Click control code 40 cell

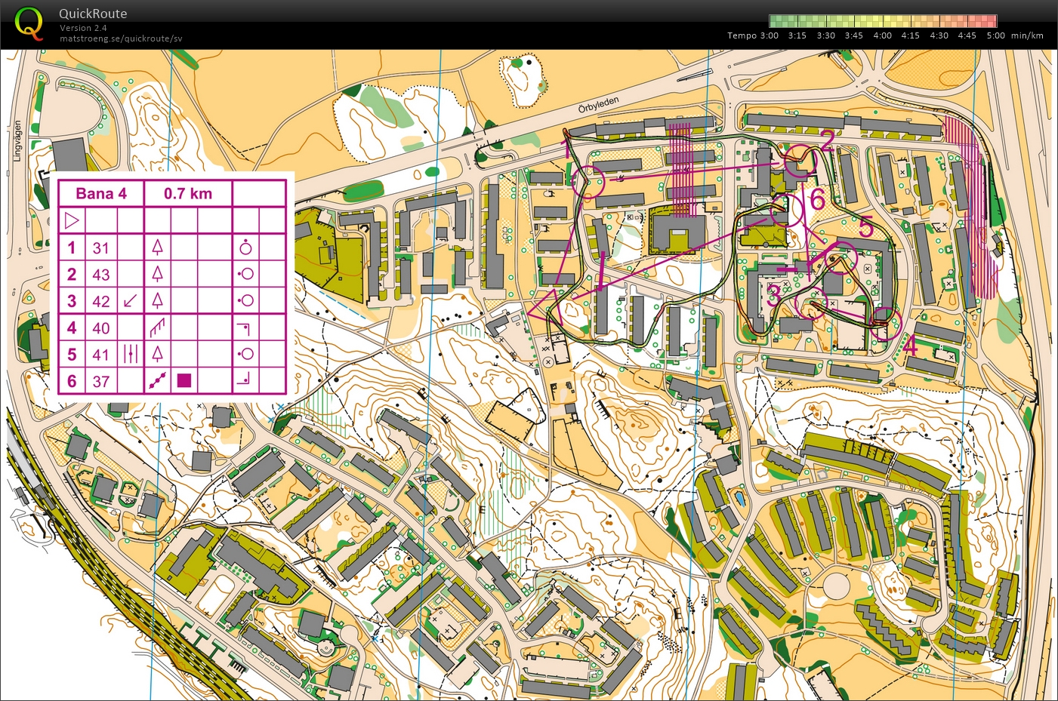(101, 328)
